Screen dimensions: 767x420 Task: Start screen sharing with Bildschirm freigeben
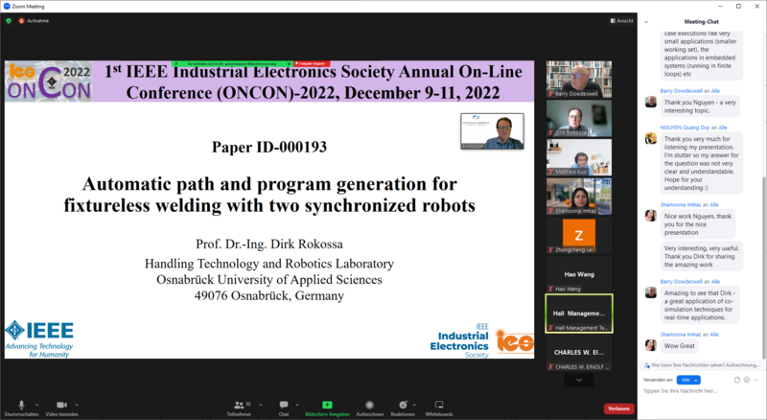tap(327, 408)
